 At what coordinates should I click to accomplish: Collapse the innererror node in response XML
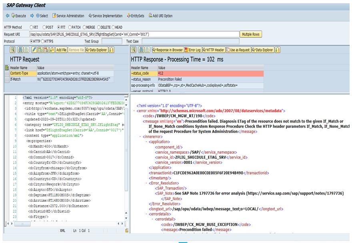(140, 137)
